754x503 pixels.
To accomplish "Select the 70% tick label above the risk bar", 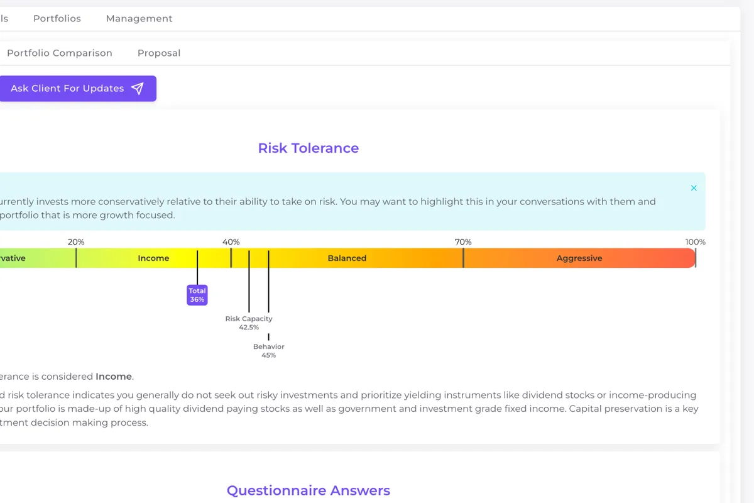I will click(x=463, y=242).
